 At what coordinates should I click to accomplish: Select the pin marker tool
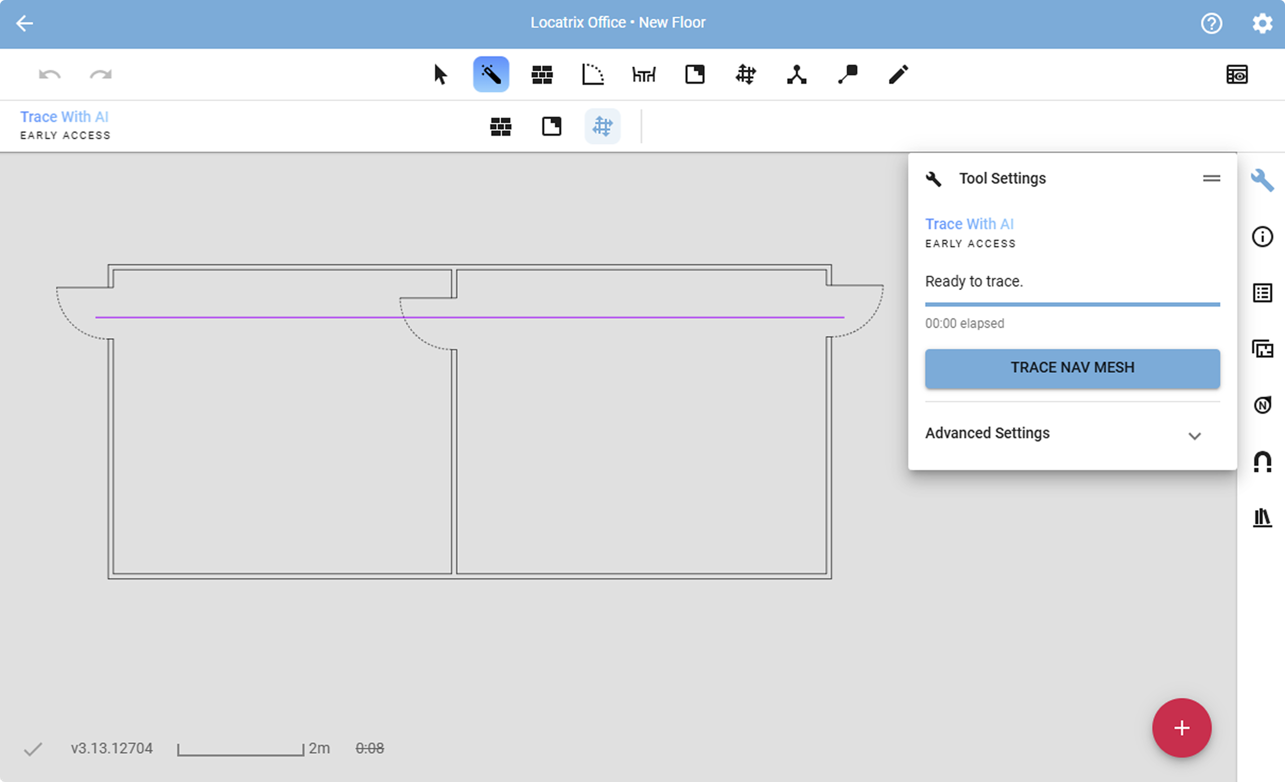(848, 75)
